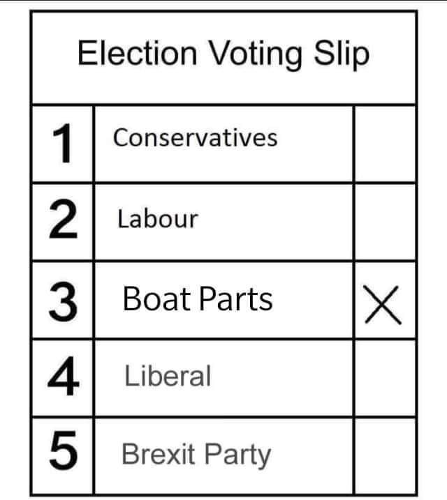The height and width of the screenshot is (500, 447).
Task: Mark the checkbox beside Conservatives
Action: [386, 144]
